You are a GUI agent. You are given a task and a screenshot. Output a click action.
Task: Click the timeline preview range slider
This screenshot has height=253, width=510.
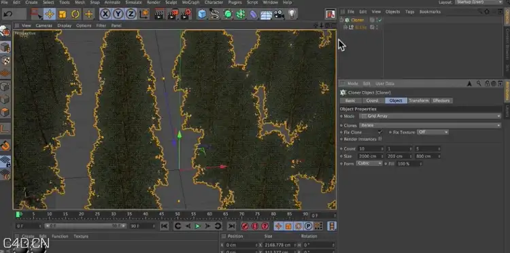(86, 226)
